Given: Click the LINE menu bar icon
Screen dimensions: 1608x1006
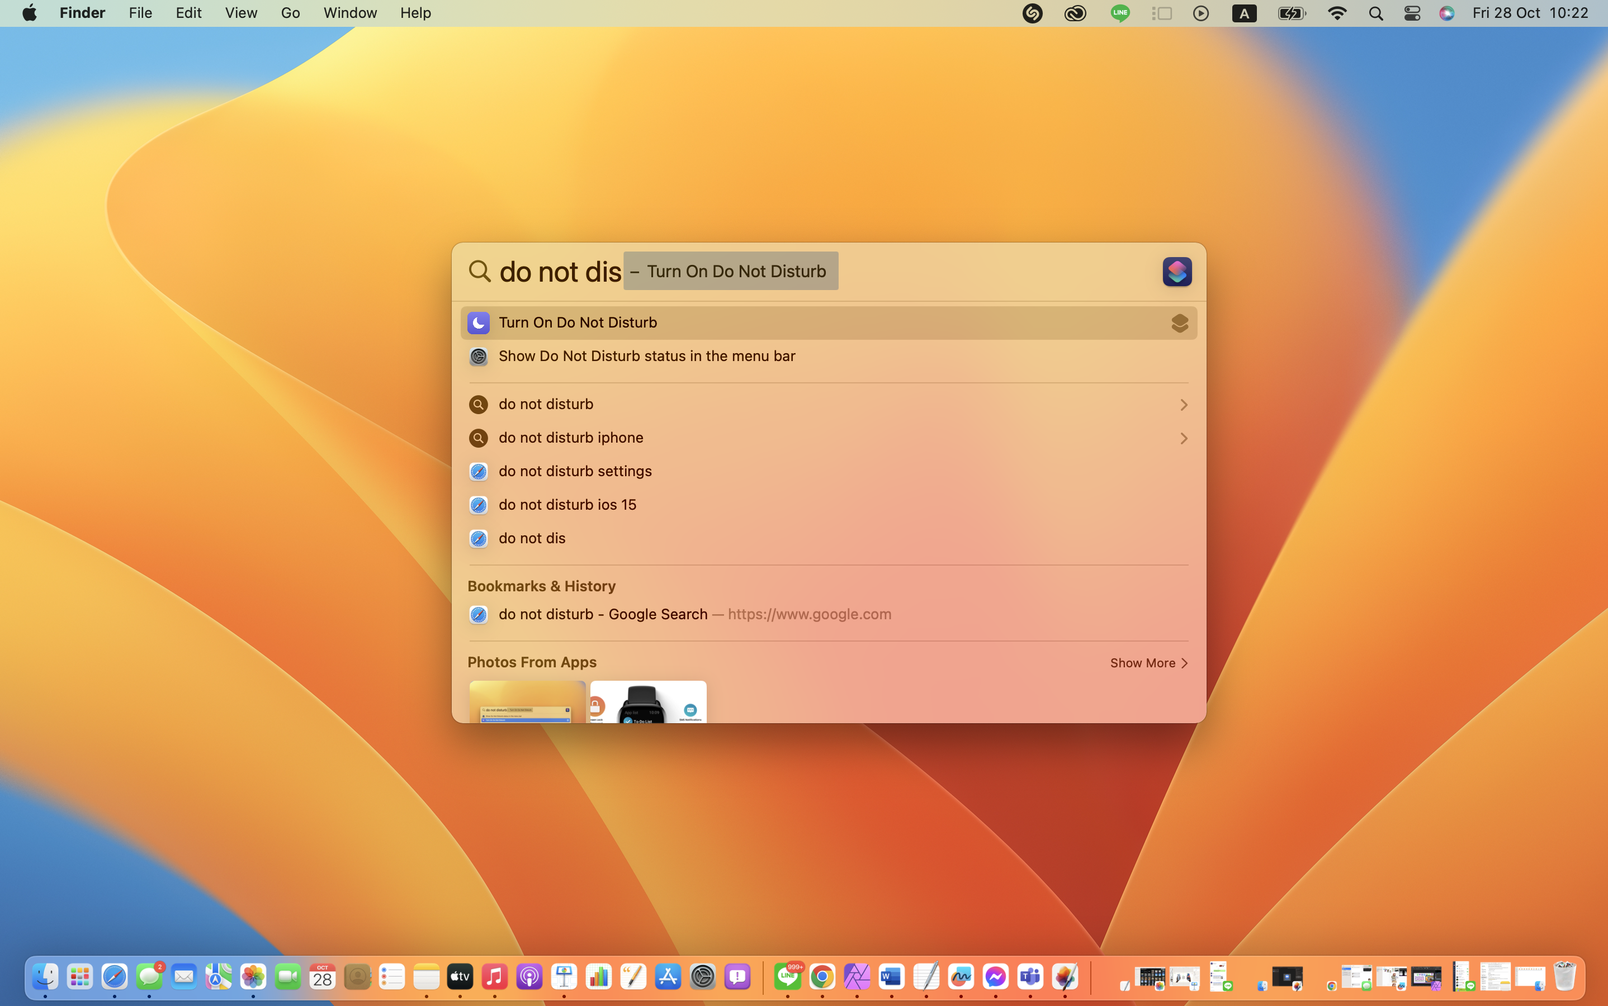Looking at the screenshot, I should (1119, 13).
